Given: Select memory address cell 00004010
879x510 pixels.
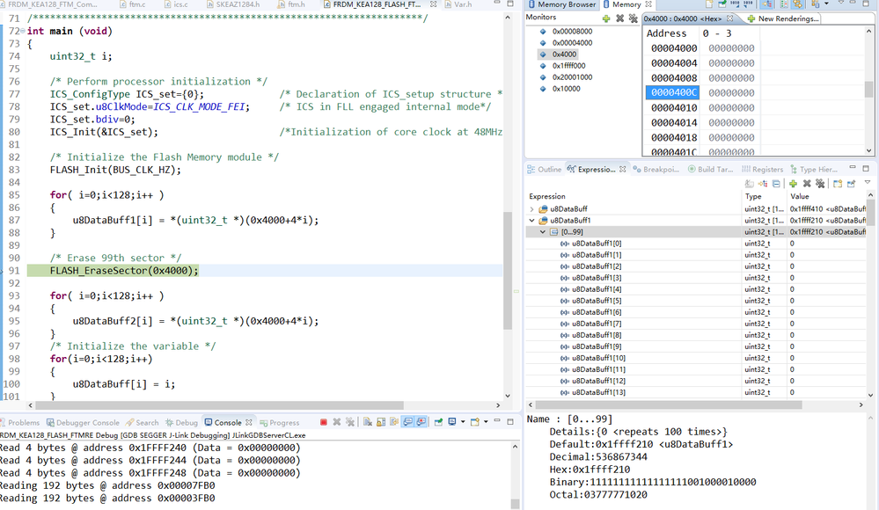Looking at the screenshot, I should (x=674, y=107).
